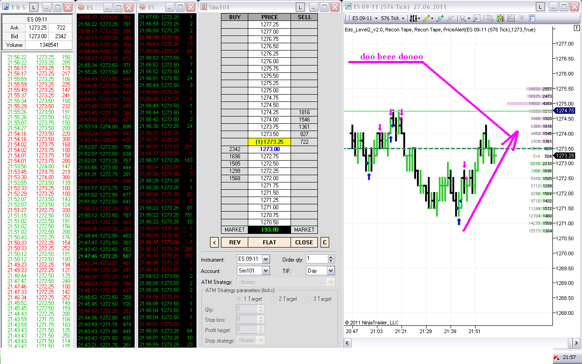Click the zoom in magnifier with plus

point(440,18)
